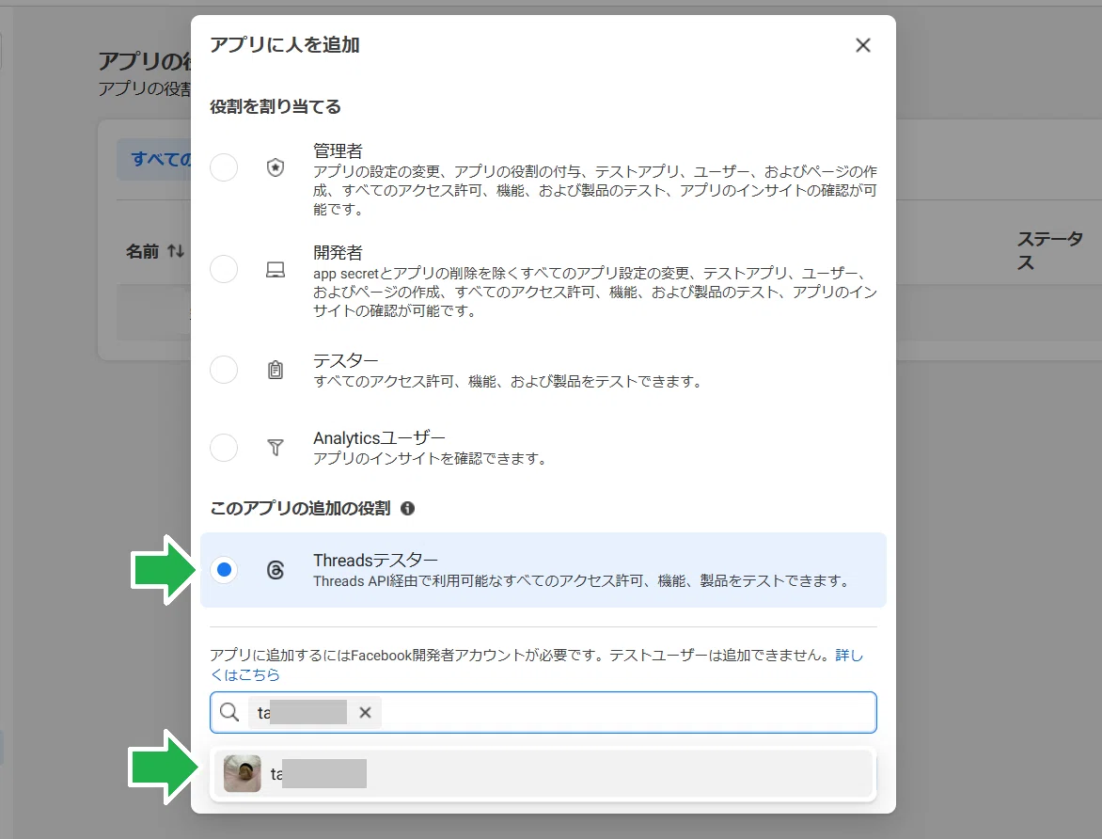This screenshot has height=839, width=1102.
Task: Choose the suggested user from dropdown
Action: click(x=543, y=773)
